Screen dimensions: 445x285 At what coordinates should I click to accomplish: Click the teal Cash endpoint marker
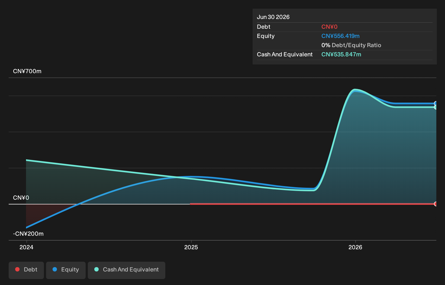point(436,107)
